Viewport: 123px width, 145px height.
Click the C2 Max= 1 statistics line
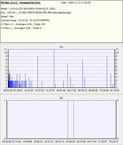click(x=21, y=28)
